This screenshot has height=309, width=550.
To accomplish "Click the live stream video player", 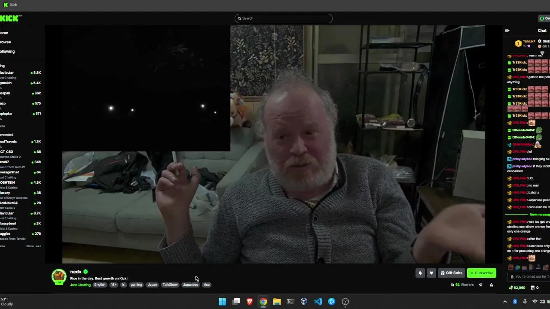I will point(274,144).
